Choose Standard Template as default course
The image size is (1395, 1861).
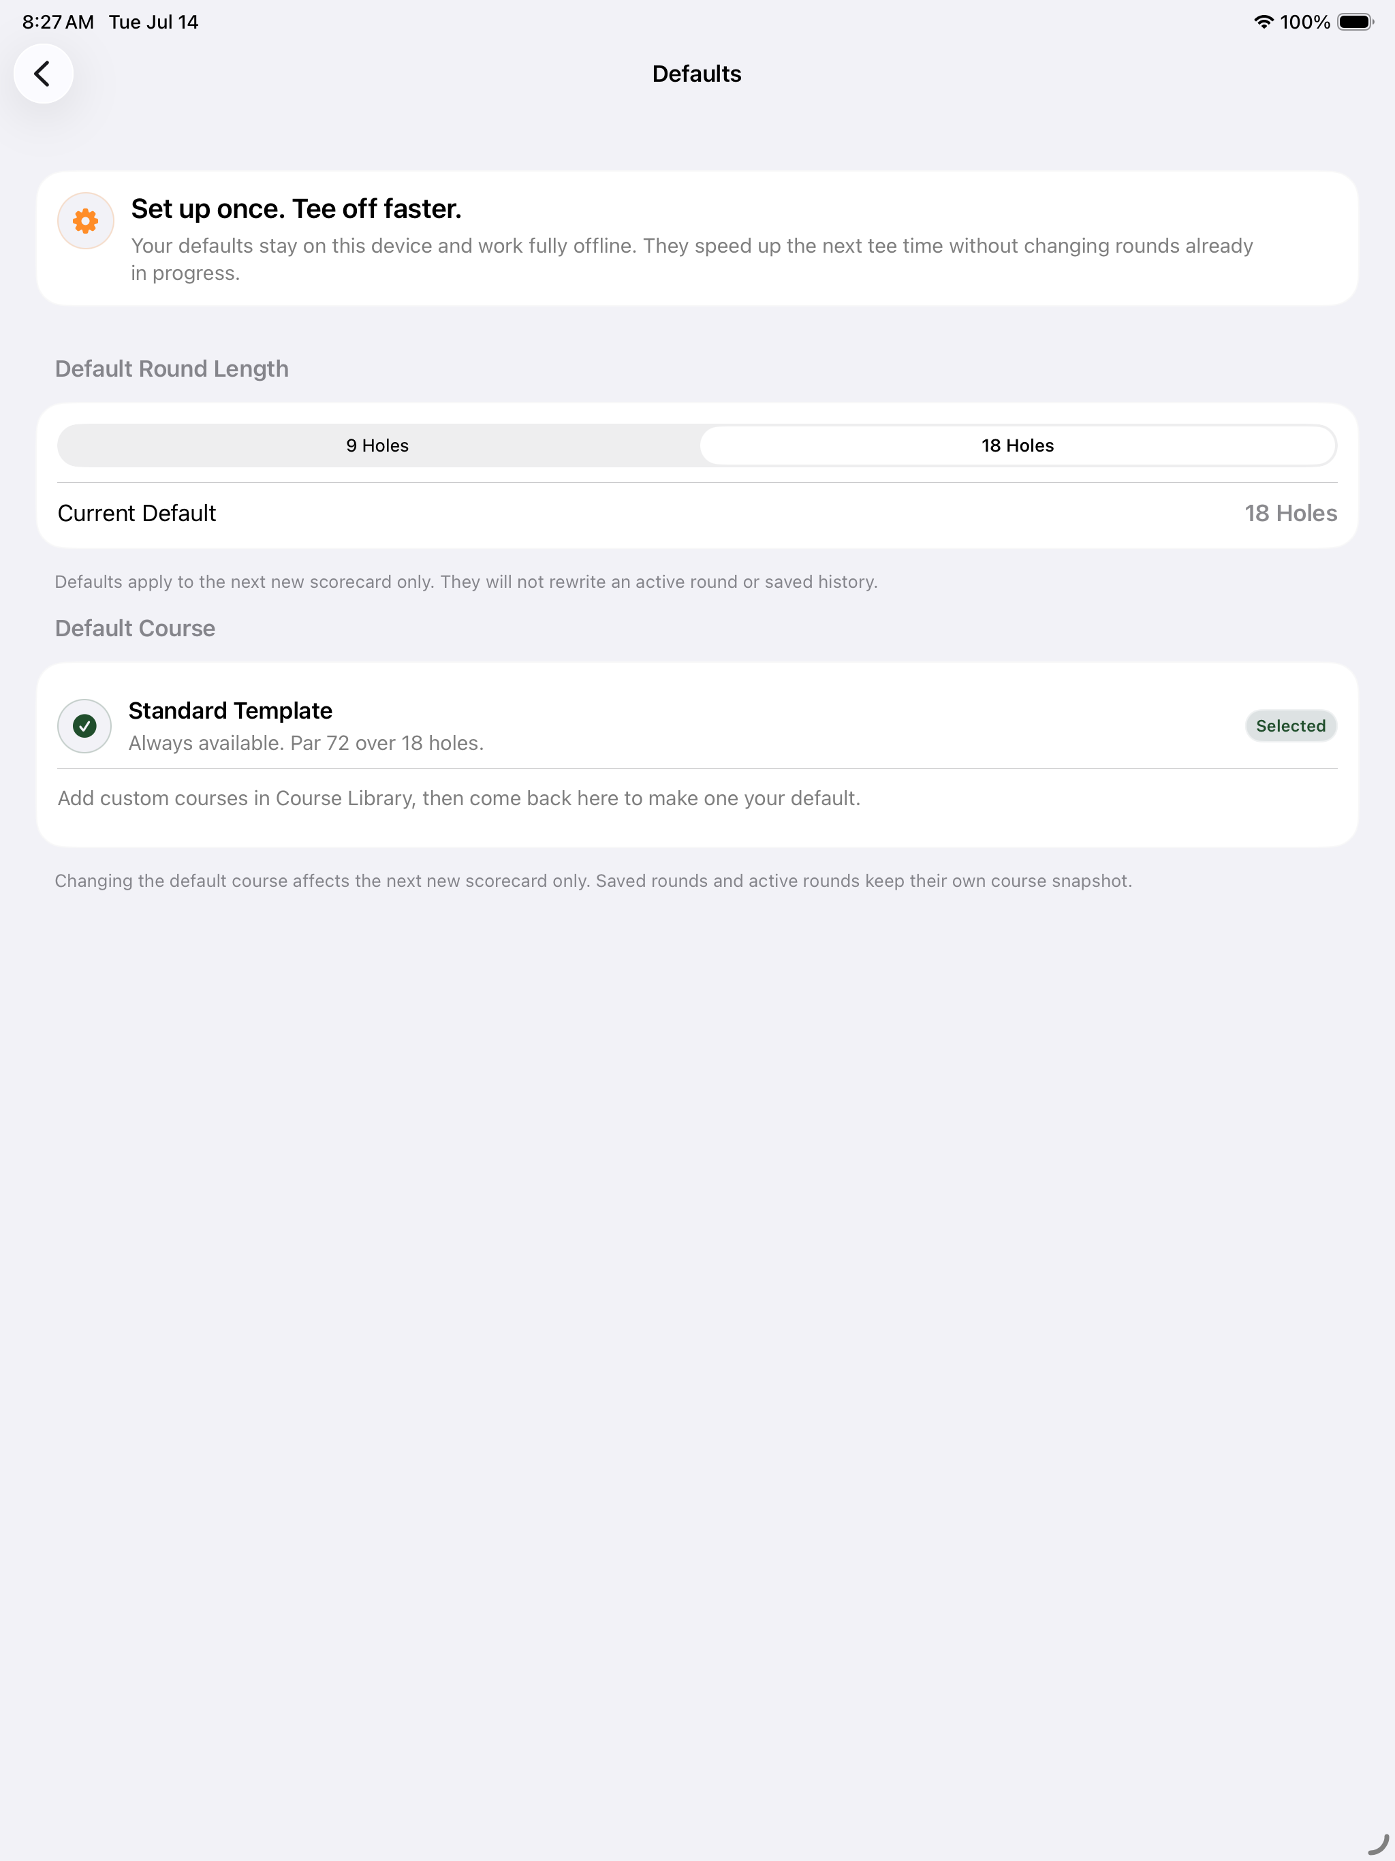(x=697, y=726)
